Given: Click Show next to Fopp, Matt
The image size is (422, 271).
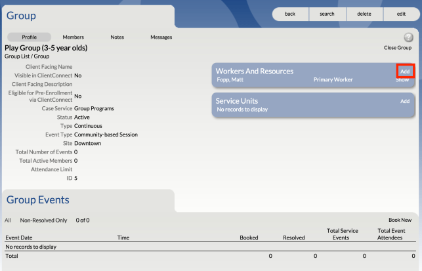Looking at the screenshot, I should pyautogui.click(x=402, y=79).
